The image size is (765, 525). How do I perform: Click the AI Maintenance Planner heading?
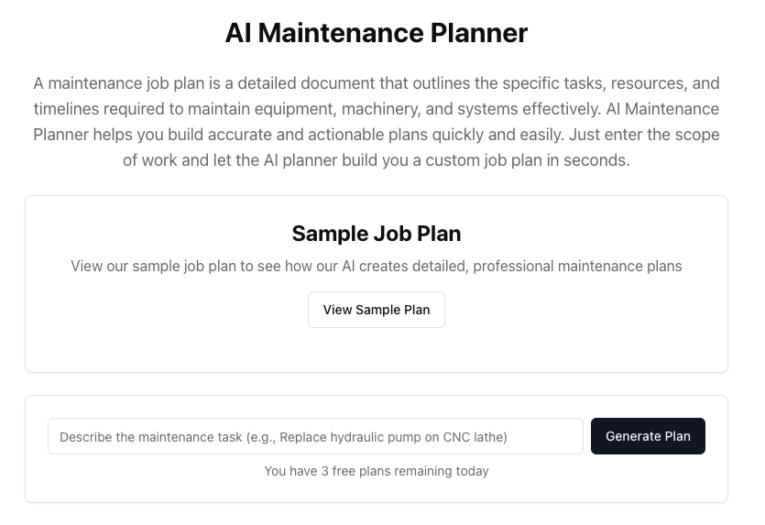(377, 33)
